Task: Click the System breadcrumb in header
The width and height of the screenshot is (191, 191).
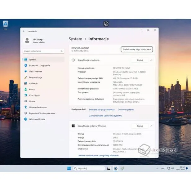Action: point(75,39)
